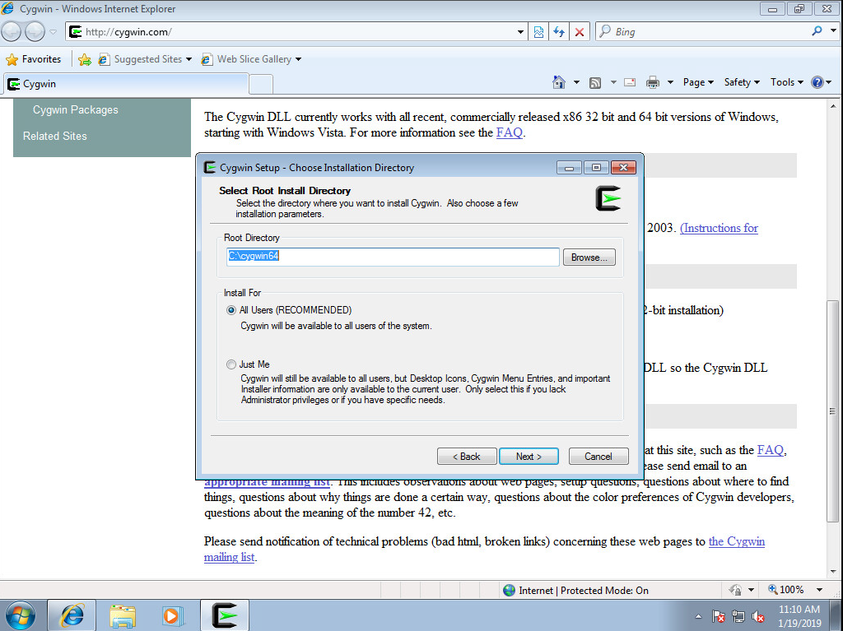Open the Page menu

click(698, 82)
